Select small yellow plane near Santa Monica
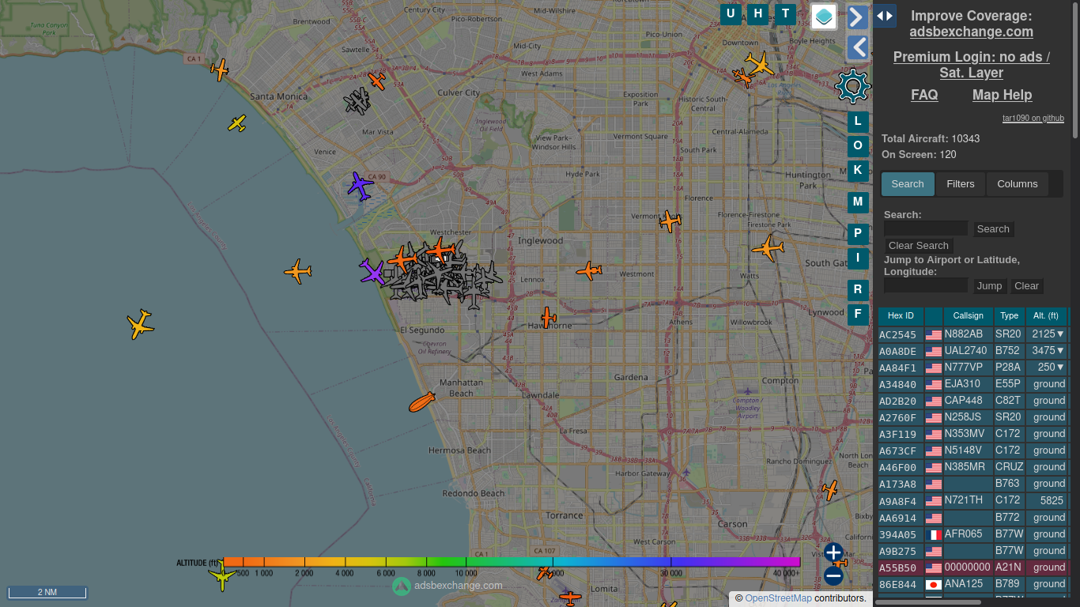The height and width of the screenshot is (607, 1080). point(237,123)
